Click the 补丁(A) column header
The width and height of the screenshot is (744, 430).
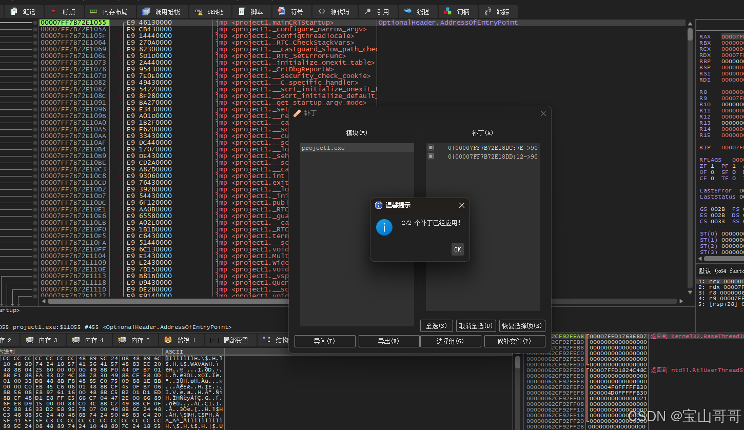[x=482, y=133]
